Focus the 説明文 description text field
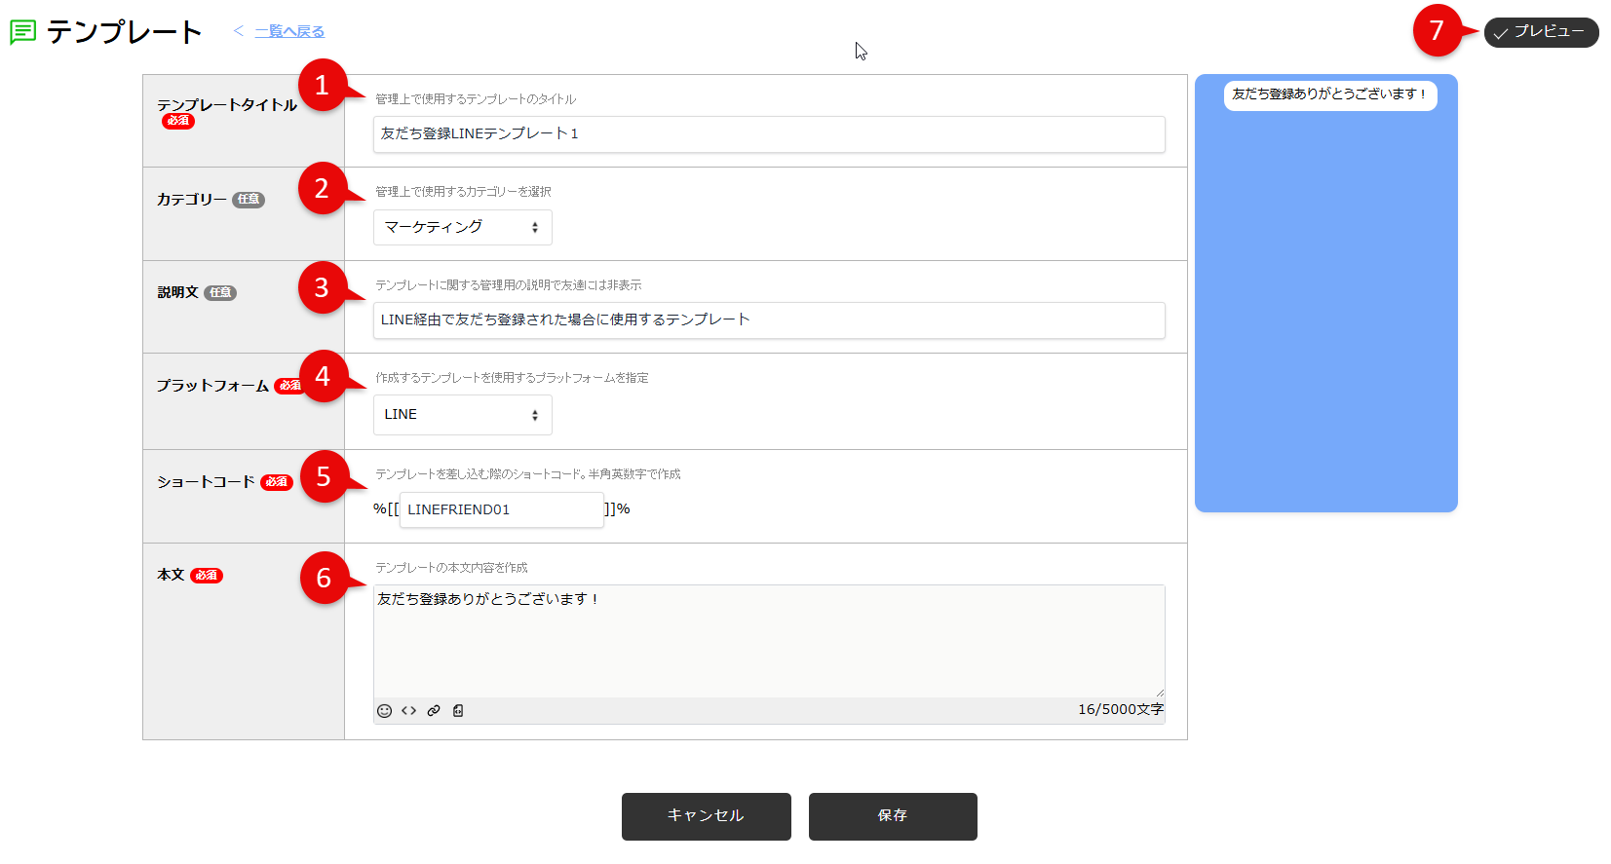This screenshot has height=864, width=1611. coord(768,320)
